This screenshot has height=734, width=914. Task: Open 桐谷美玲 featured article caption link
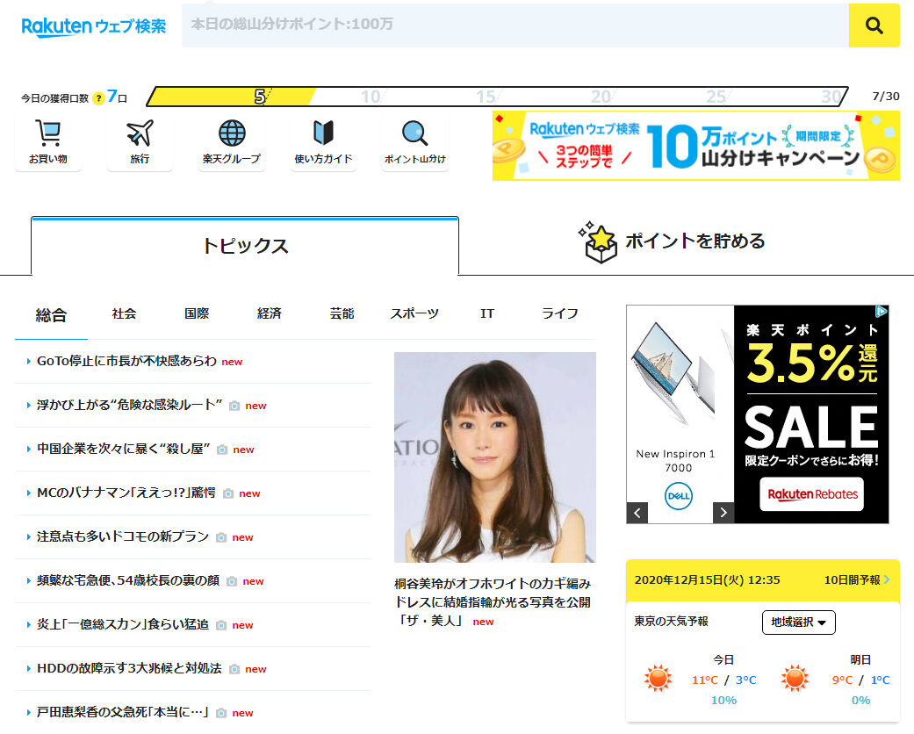[493, 601]
